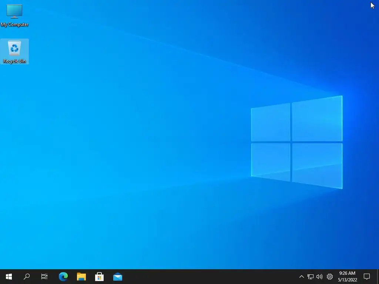Viewport: 379px width, 284px height.
Task: Show hidden system tray icons
Action: click(x=301, y=277)
